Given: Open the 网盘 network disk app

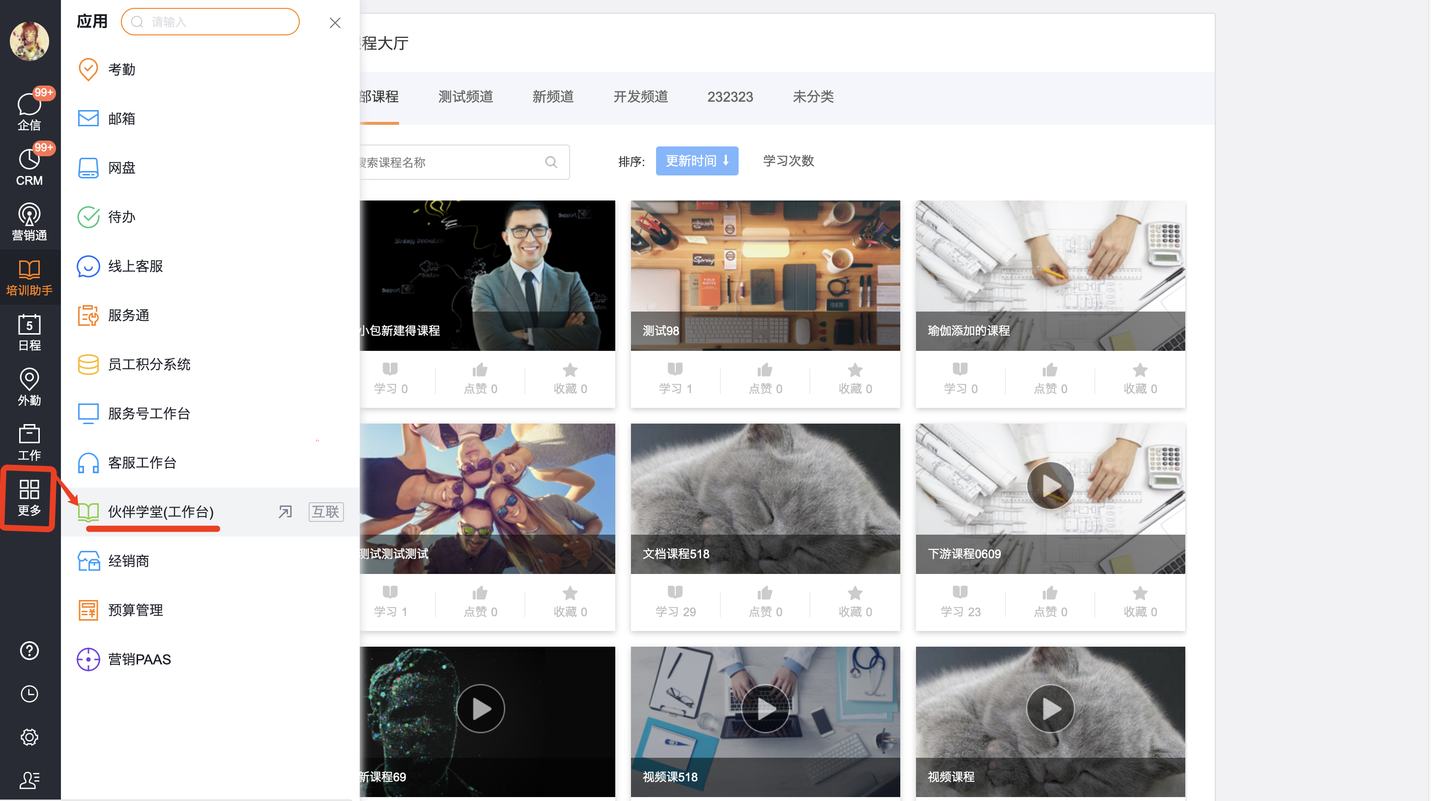Looking at the screenshot, I should click(210, 168).
